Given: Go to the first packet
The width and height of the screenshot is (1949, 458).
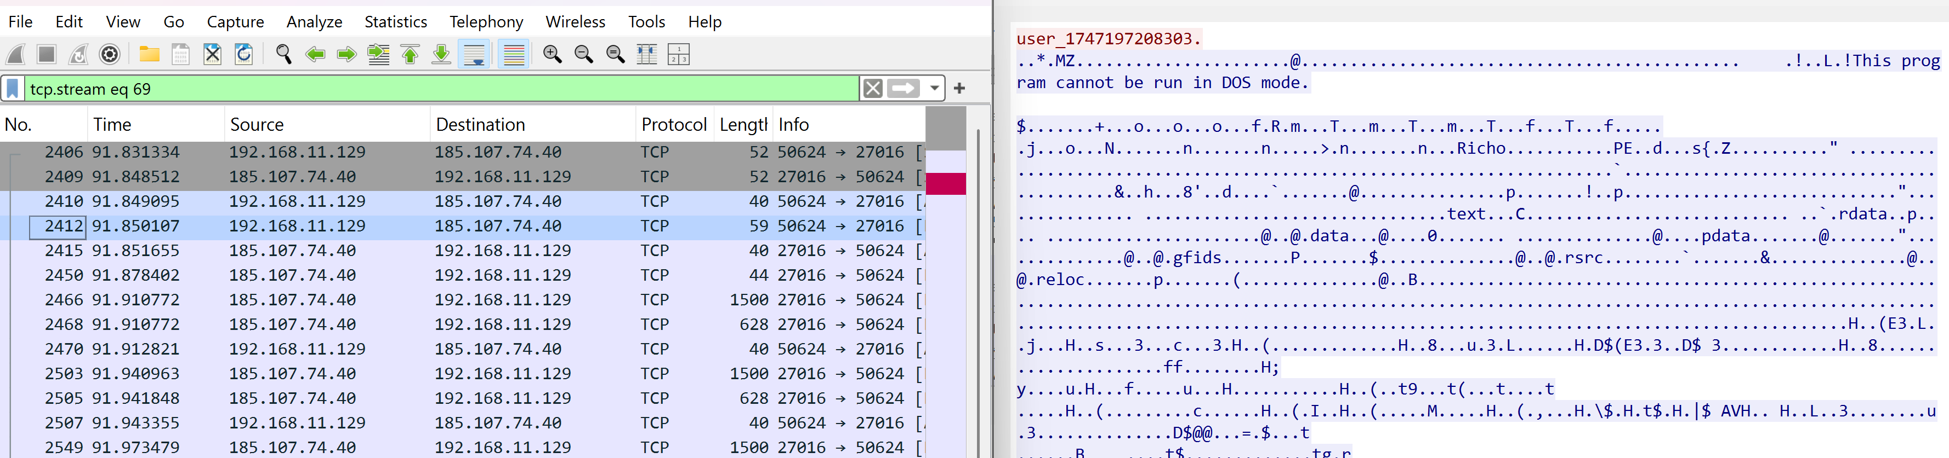Looking at the screenshot, I should tap(410, 54).
